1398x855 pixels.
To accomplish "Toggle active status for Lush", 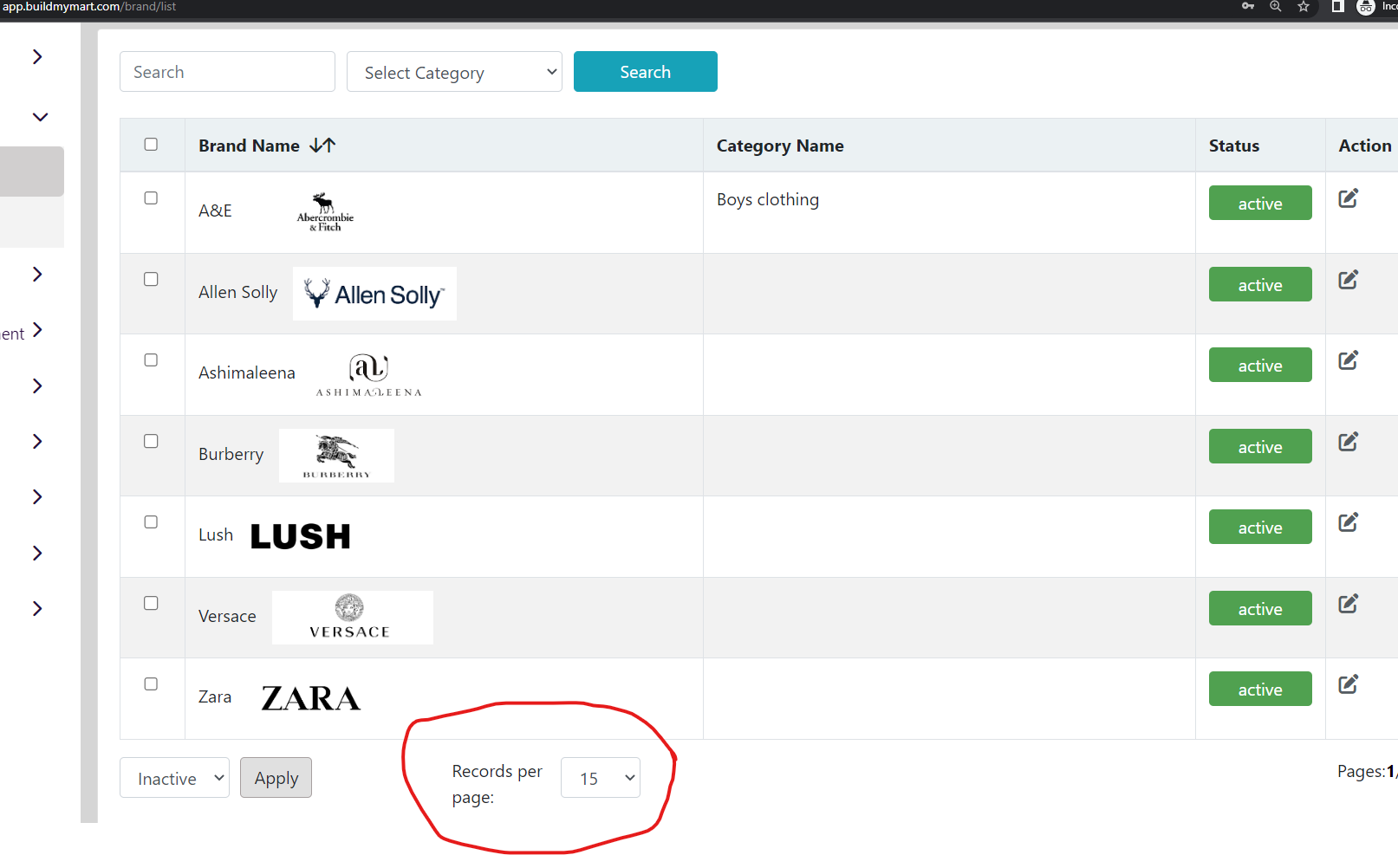I will tap(1260, 528).
